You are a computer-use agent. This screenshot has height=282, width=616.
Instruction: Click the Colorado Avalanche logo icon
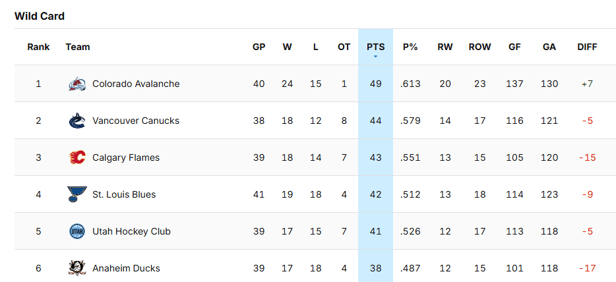point(77,84)
